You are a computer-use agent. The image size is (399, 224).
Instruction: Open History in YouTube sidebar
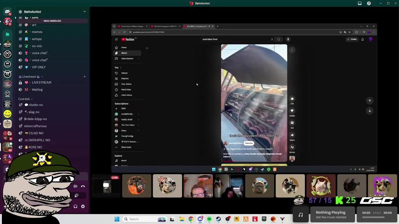(x=127, y=73)
